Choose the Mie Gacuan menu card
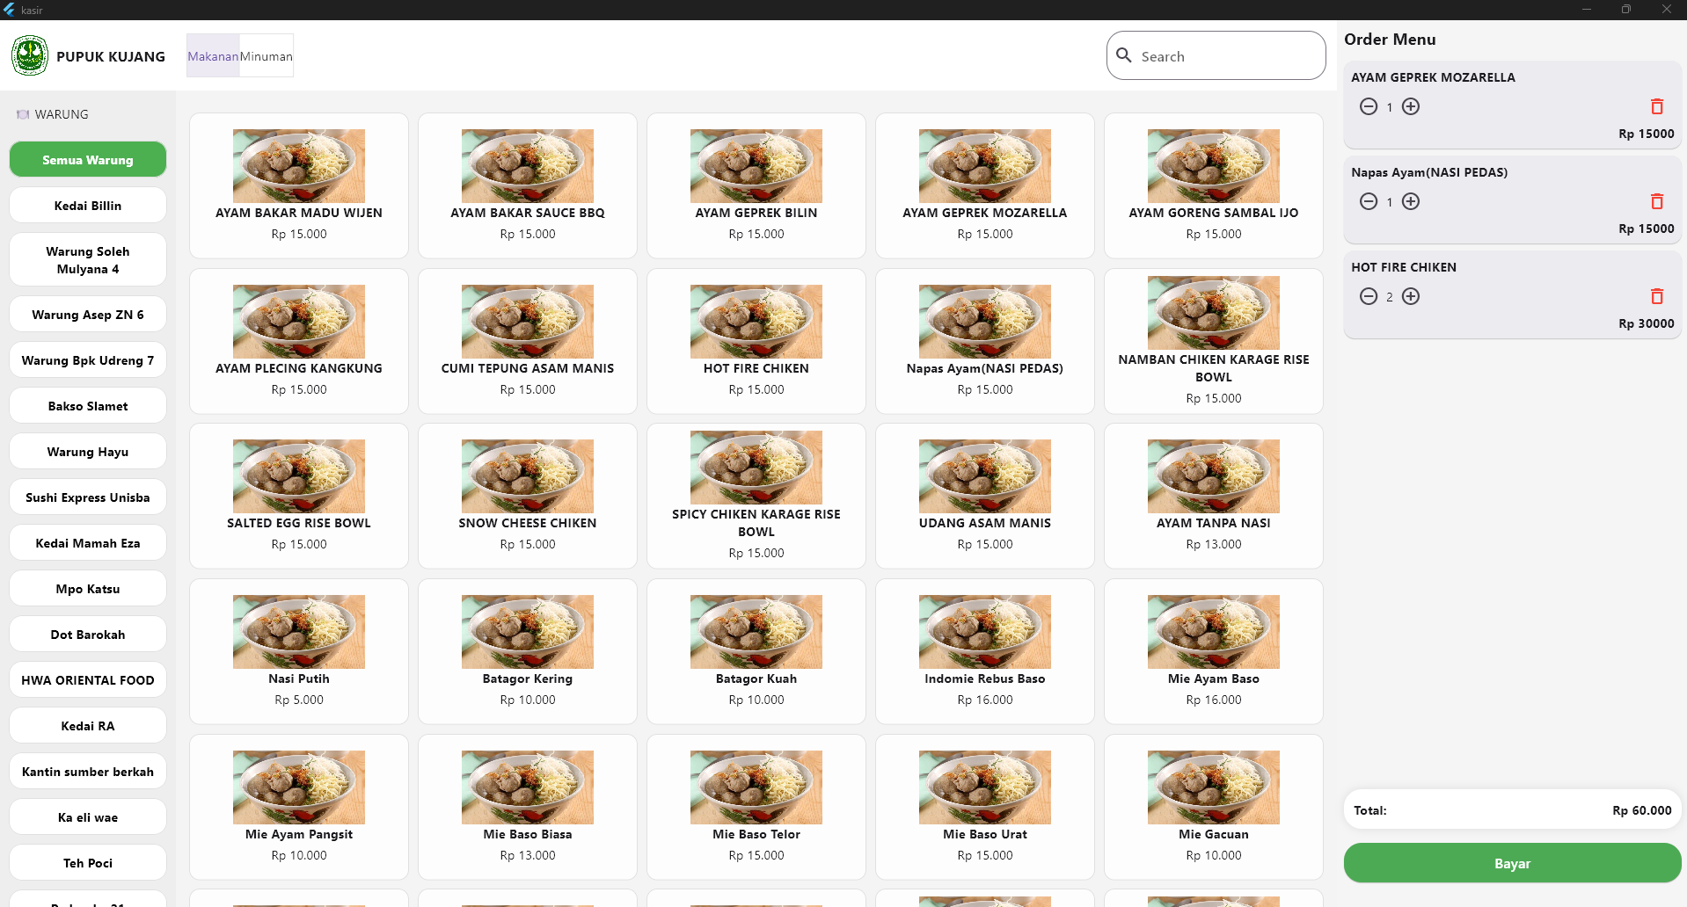 pos(1213,806)
